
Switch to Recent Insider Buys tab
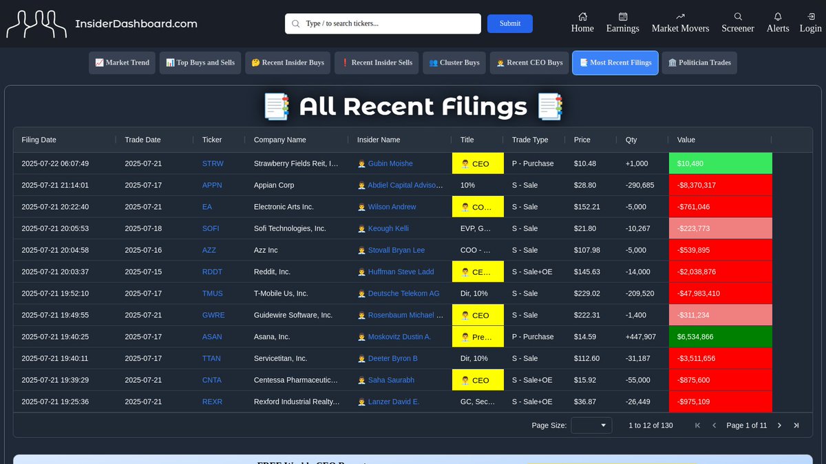(x=288, y=63)
